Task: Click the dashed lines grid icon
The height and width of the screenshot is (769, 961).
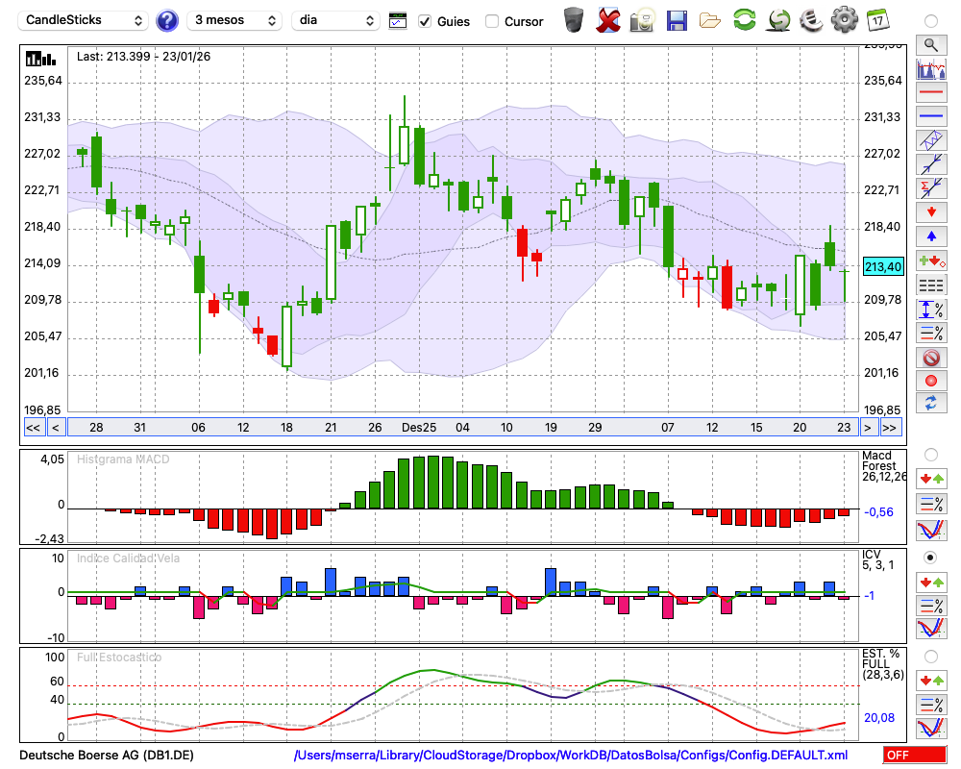Action: point(931,285)
